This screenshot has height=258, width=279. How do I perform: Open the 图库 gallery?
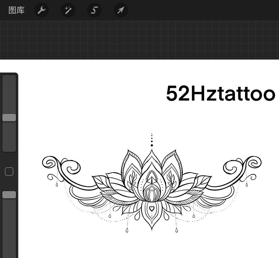pyautogui.click(x=16, y=10)
